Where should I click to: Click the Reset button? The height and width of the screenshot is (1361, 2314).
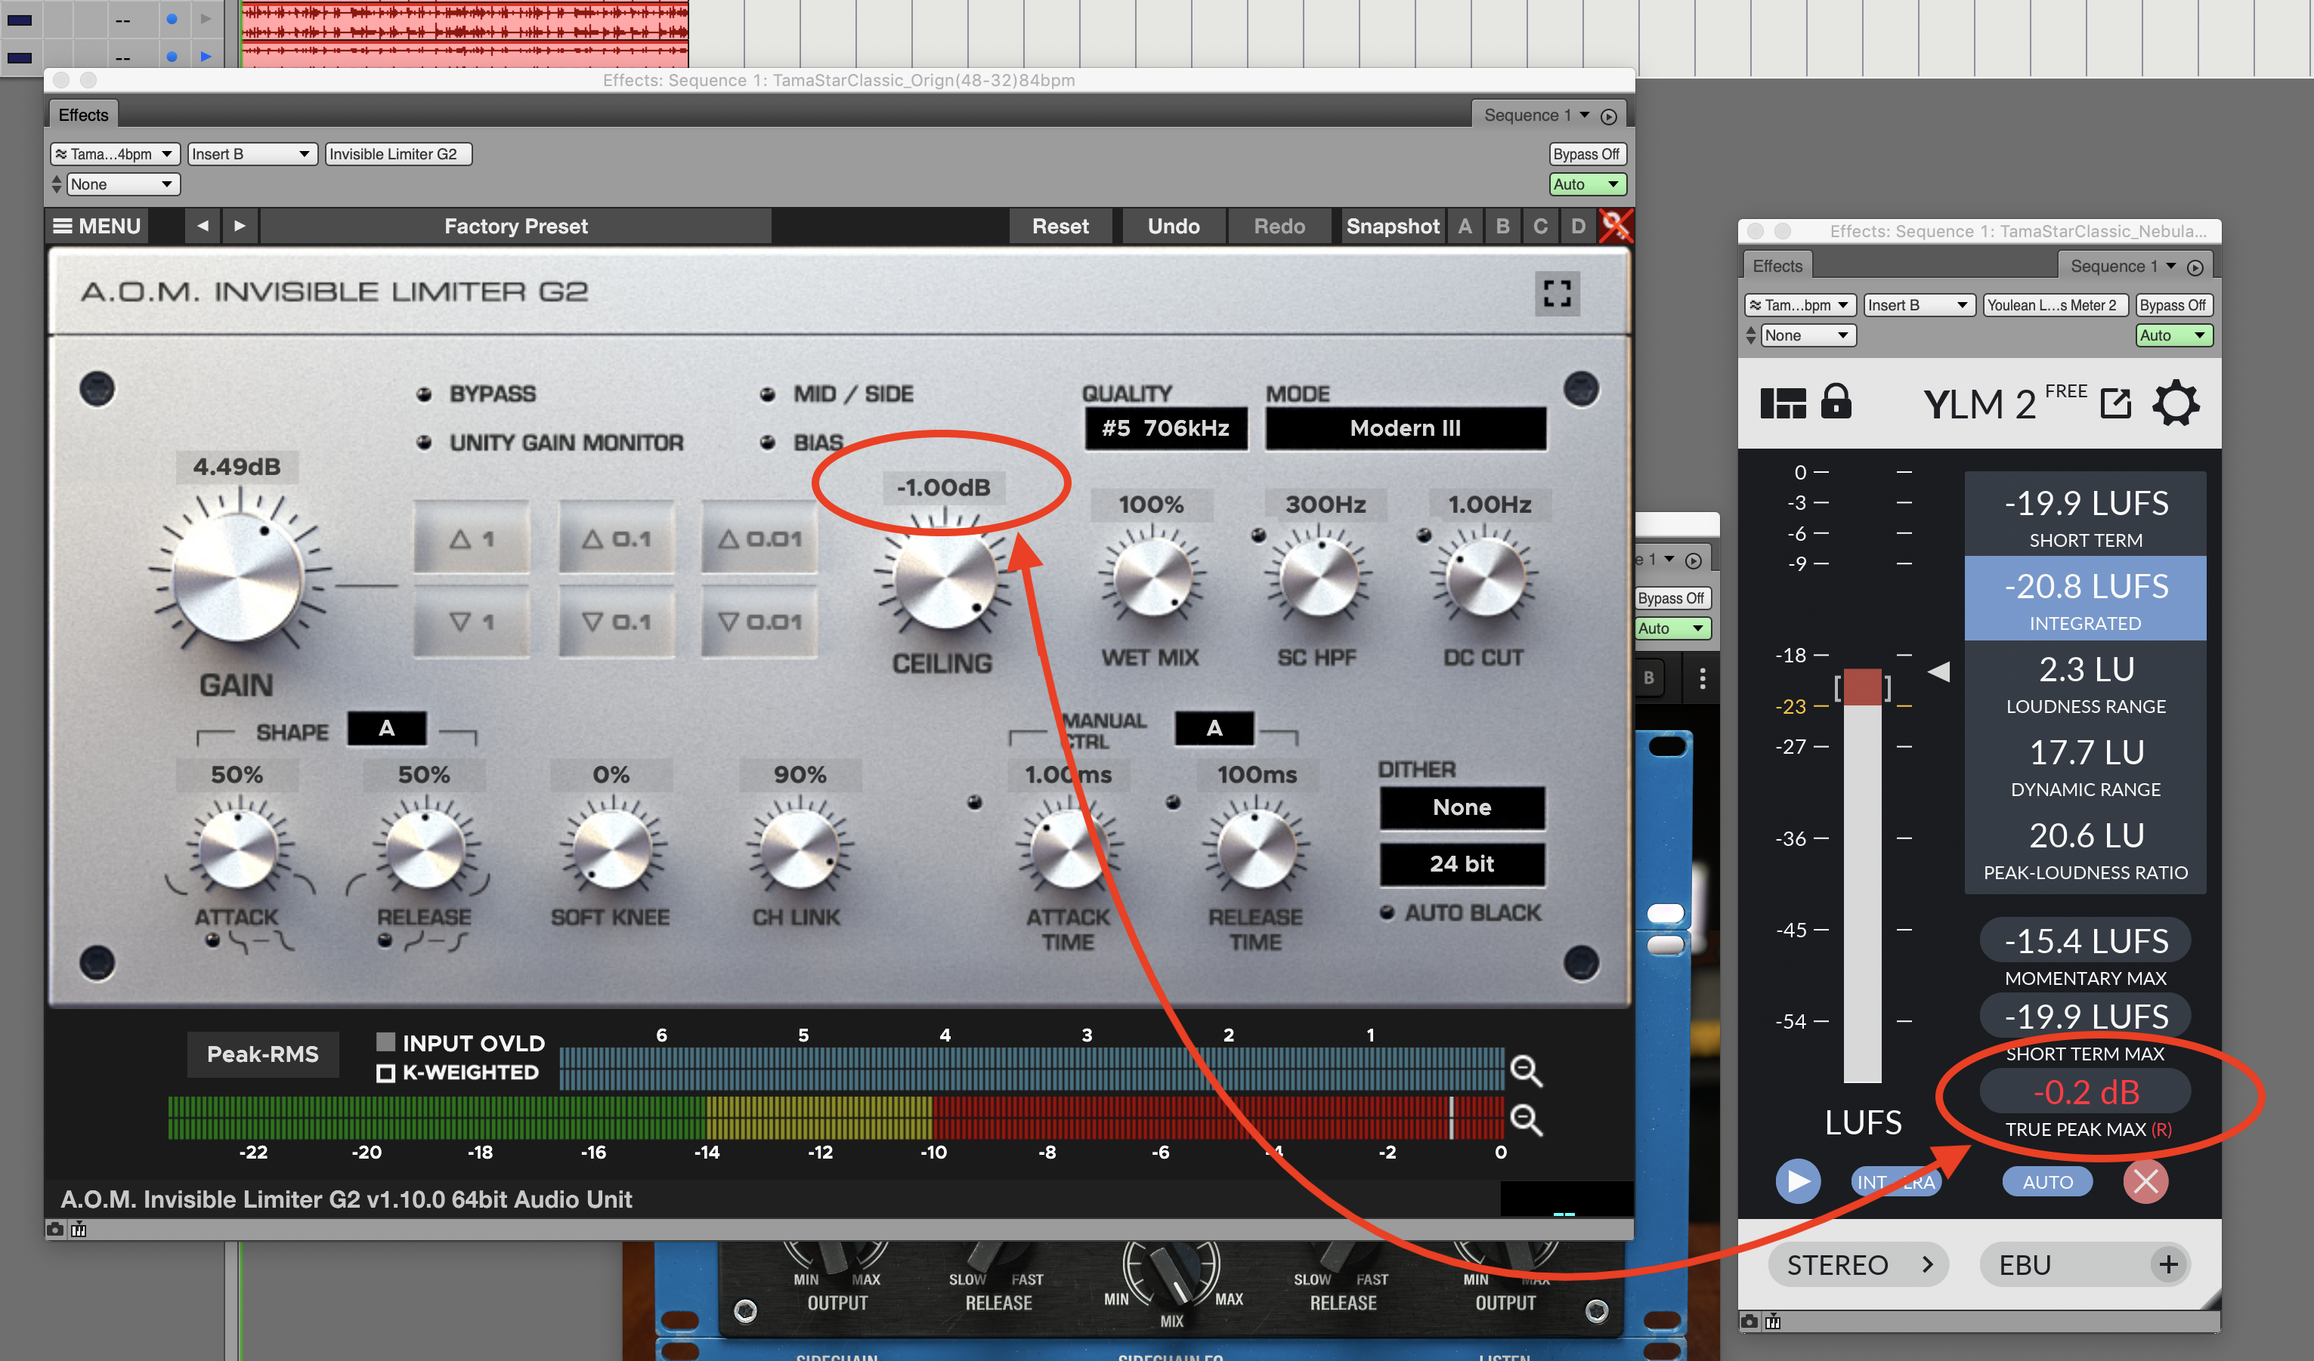pos(1060,226)
